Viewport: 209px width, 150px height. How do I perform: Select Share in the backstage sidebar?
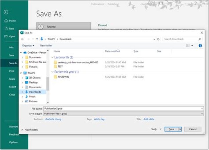point(12,79)
